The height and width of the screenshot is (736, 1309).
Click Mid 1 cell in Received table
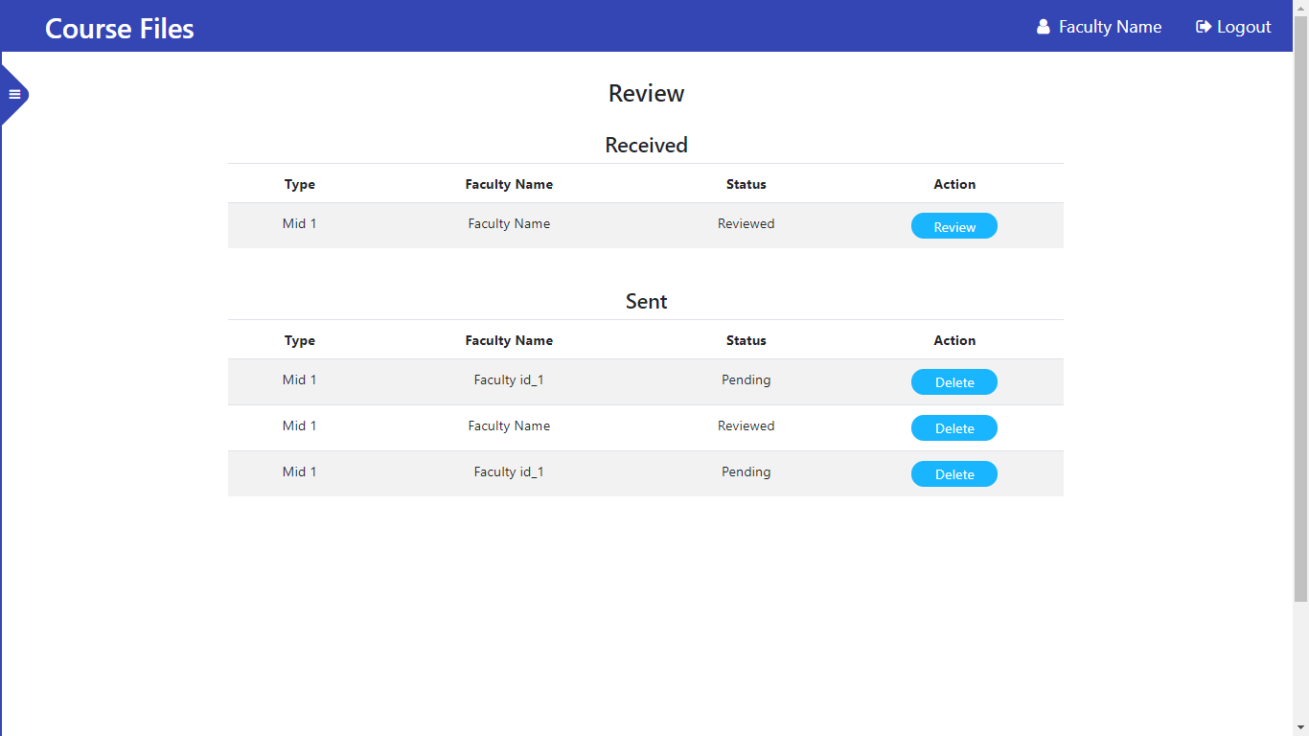[x=299, y=223]
